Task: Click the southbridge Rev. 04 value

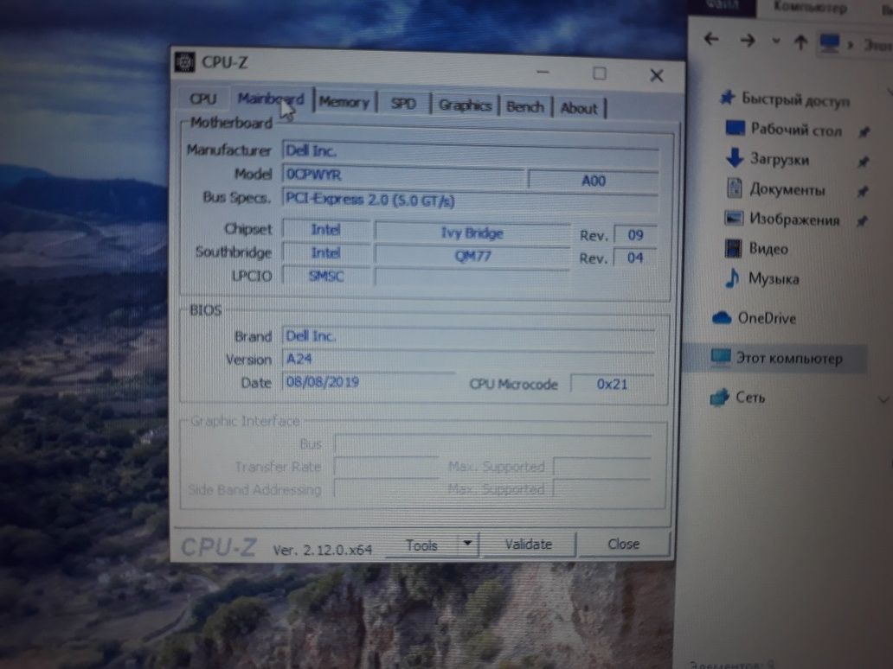Action: pyautogui.click(x=635, y=258)
